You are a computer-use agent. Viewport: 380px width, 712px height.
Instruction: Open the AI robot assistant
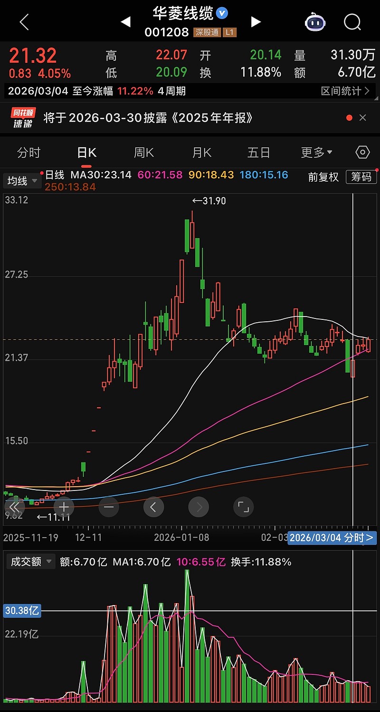click(x=315, y=22)
